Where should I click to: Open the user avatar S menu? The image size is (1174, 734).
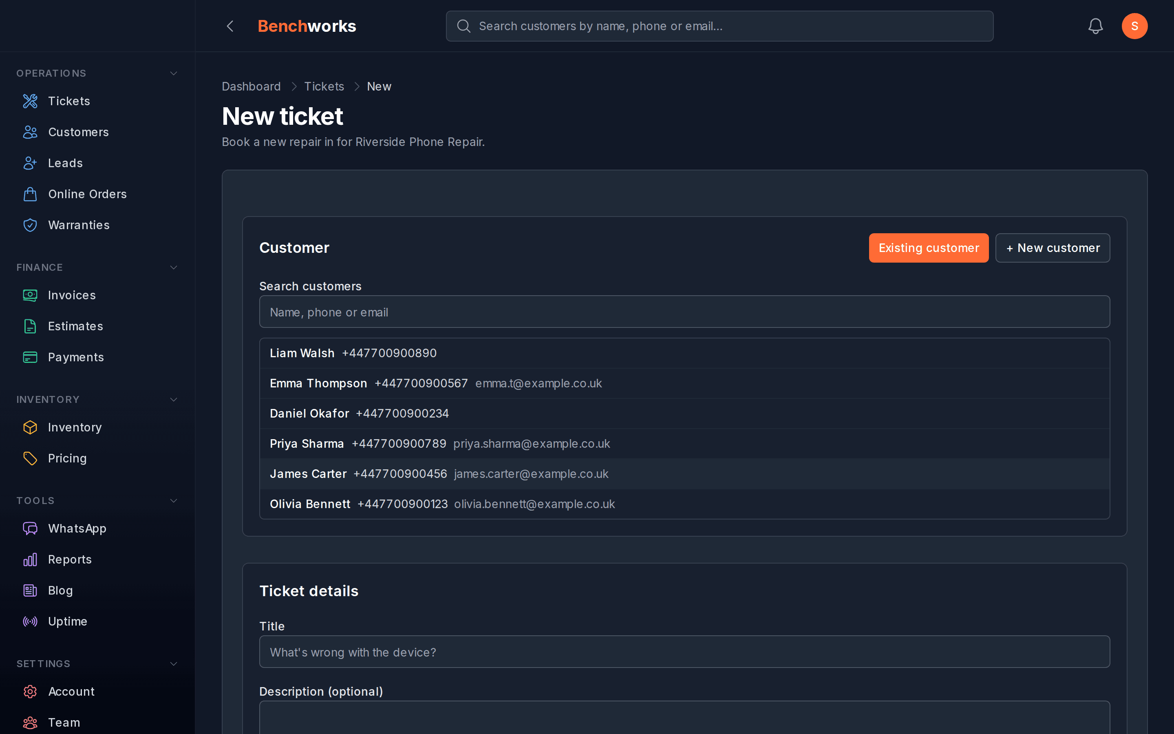click(x=1134, y=26)
